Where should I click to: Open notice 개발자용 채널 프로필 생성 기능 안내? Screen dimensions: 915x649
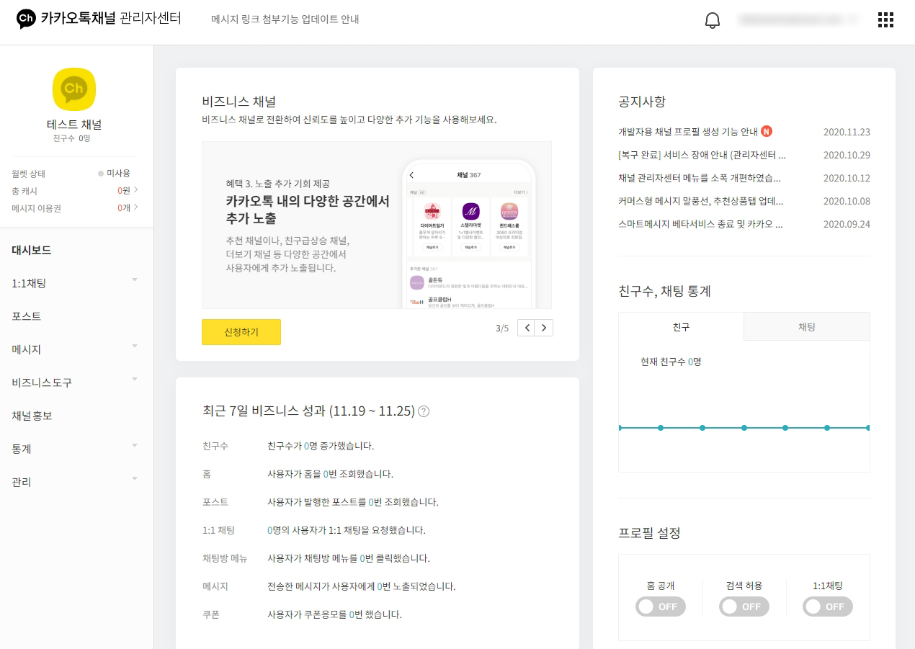click(x=688, y=132)
